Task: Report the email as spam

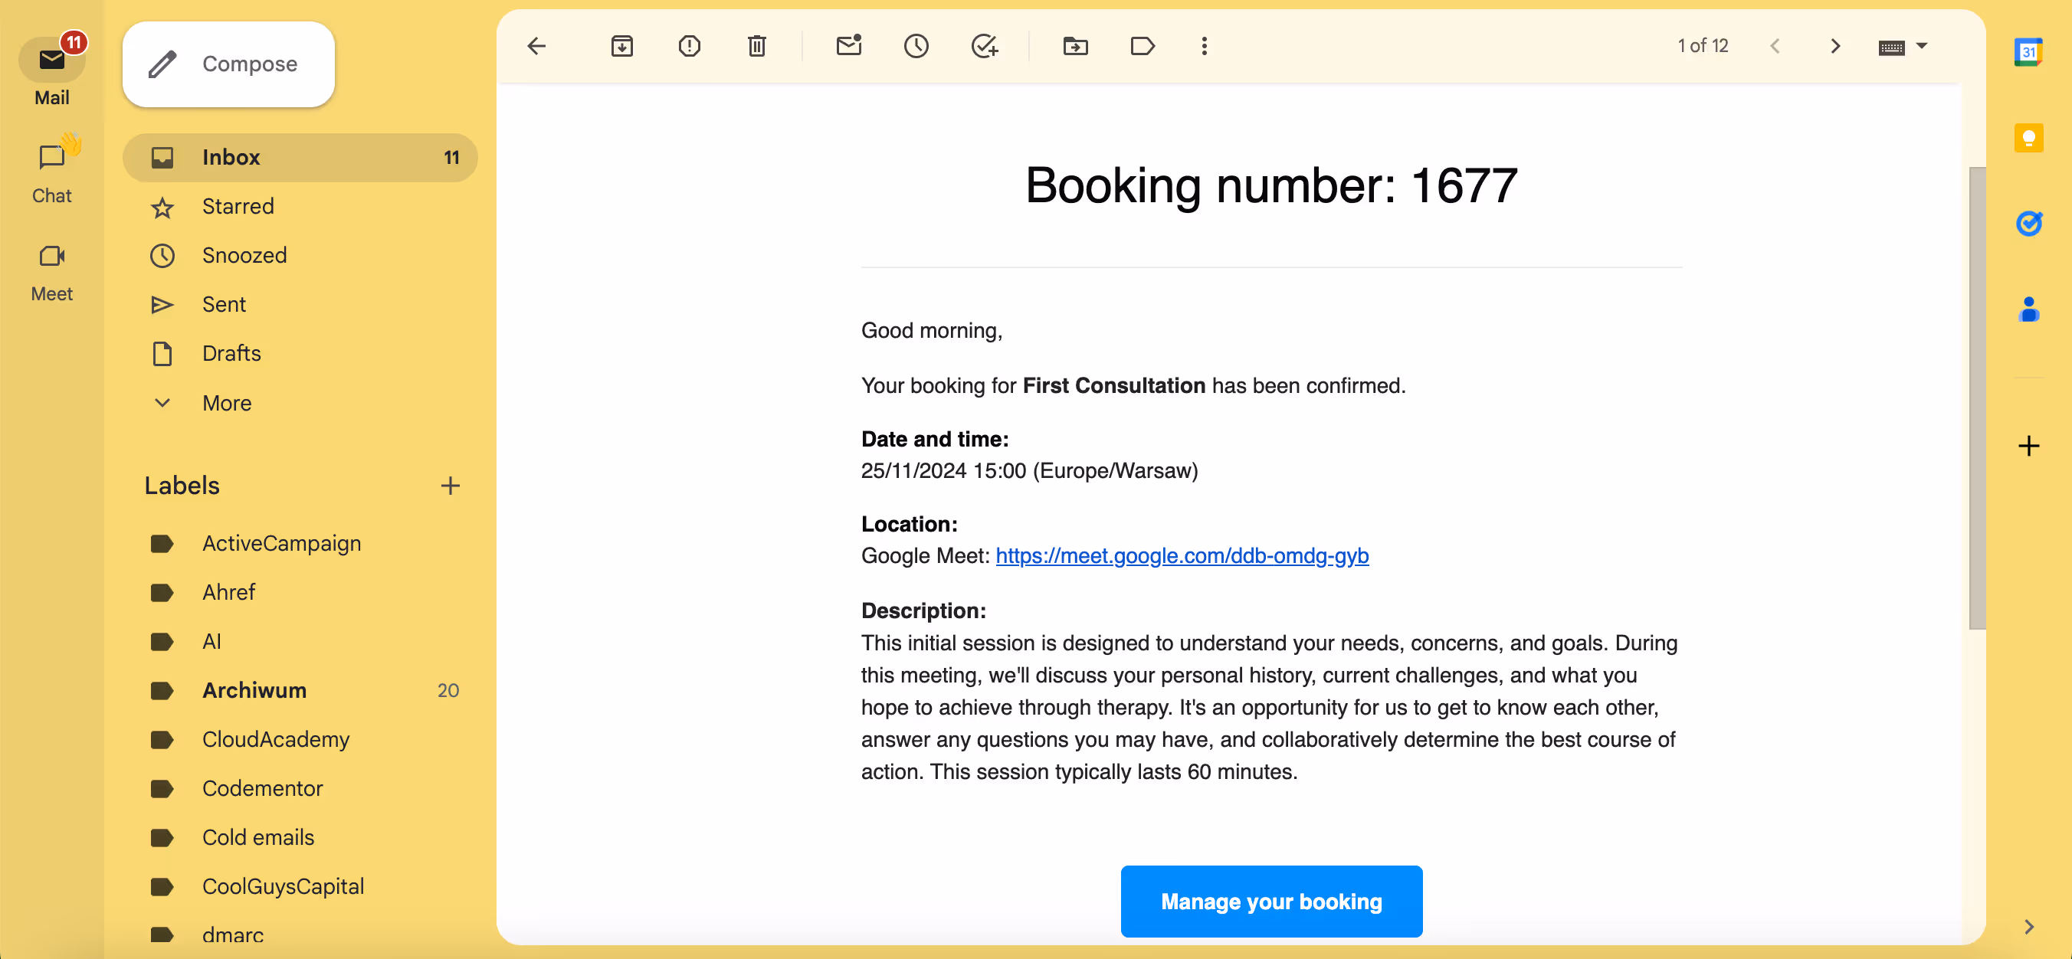Action: tap(689, 46)
